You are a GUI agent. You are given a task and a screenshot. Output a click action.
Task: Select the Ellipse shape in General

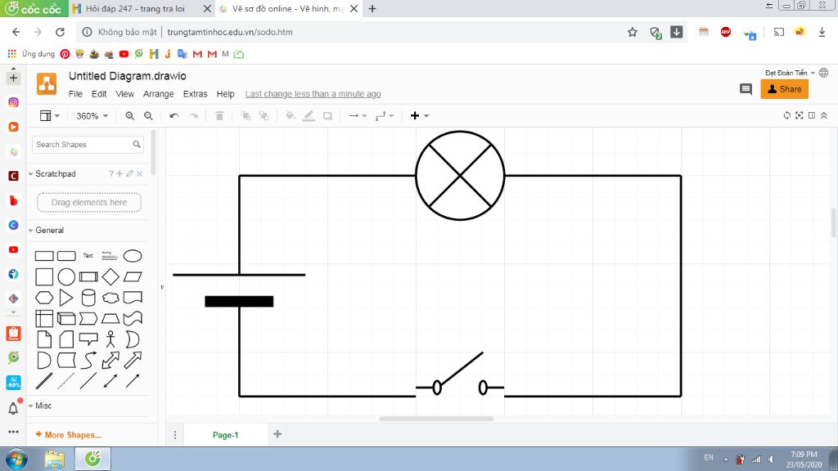pos(133,256)
